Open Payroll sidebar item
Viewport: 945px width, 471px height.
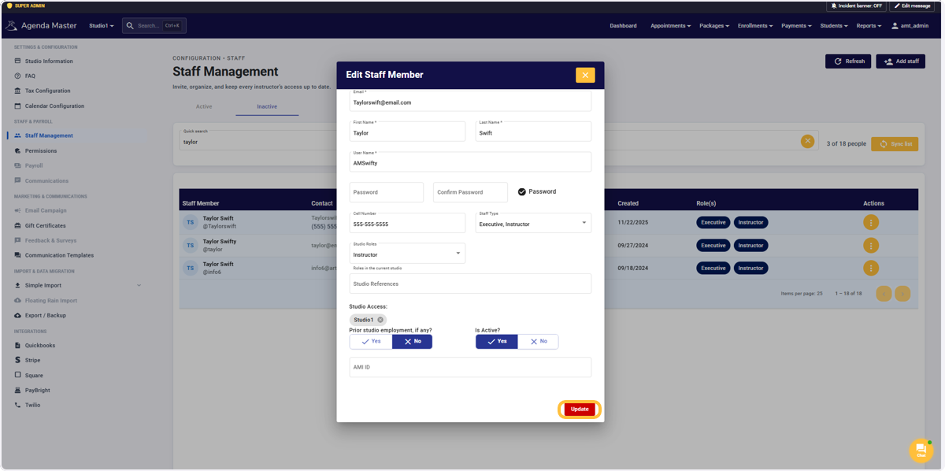click(34, 165)
